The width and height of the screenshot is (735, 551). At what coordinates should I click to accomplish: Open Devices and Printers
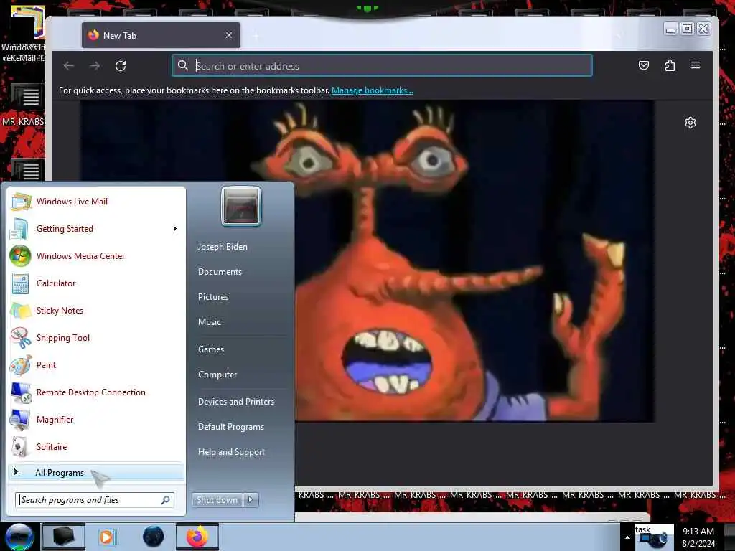pos(236,402)
